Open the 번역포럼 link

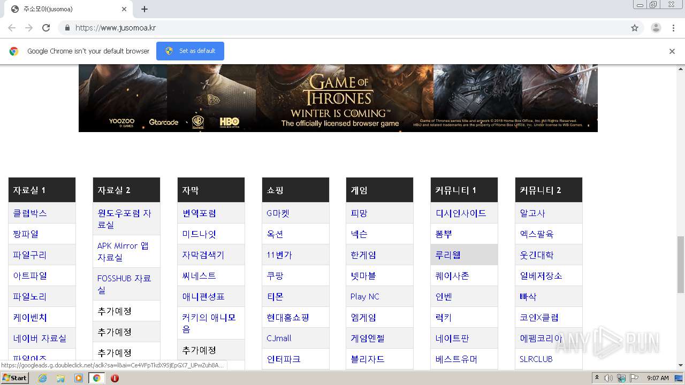[x=199, y=213]
